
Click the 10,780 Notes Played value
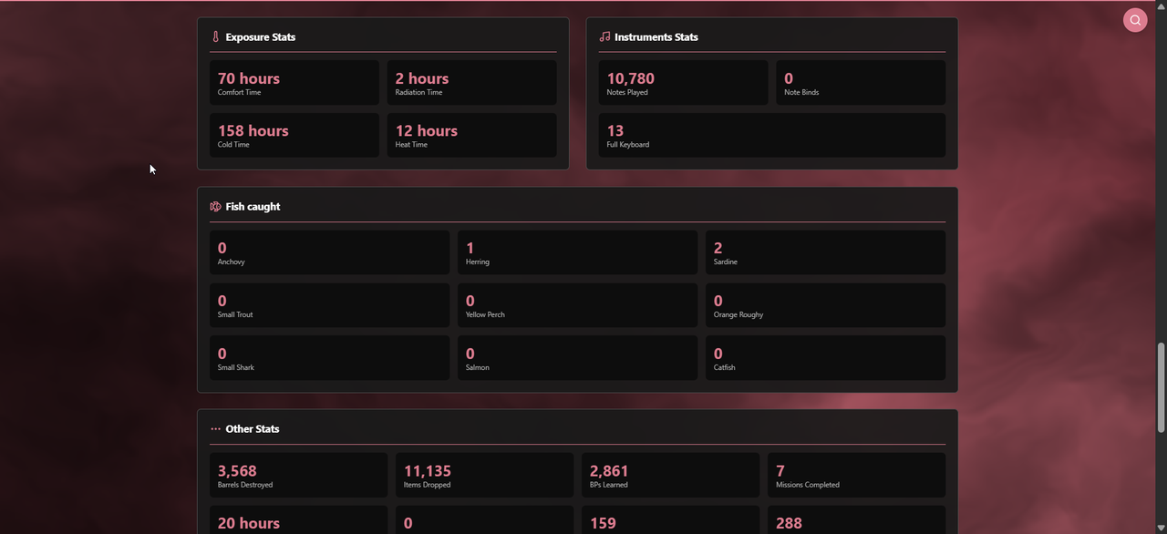click(631, 78)
